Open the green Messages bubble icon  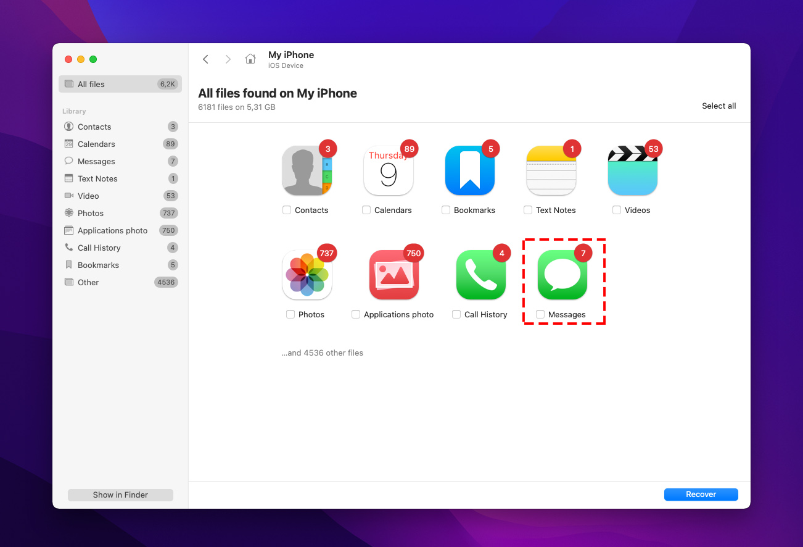pyautogui.click(x=562, y=275)
